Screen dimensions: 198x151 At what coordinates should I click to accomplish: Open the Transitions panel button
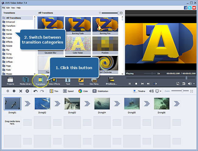tap(41, 81)
